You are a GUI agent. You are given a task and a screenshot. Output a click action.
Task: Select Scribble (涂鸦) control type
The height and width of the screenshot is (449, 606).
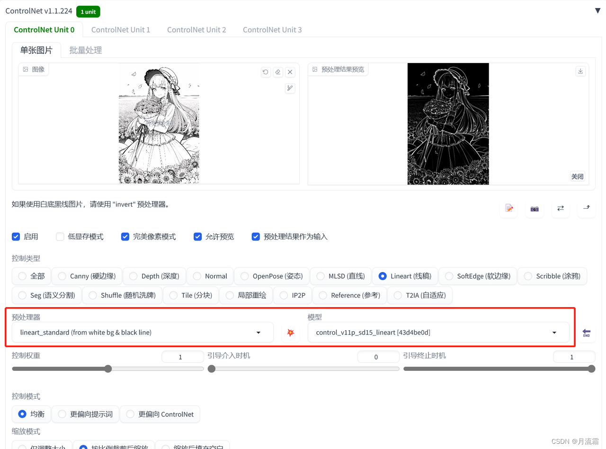click(552, 276)
